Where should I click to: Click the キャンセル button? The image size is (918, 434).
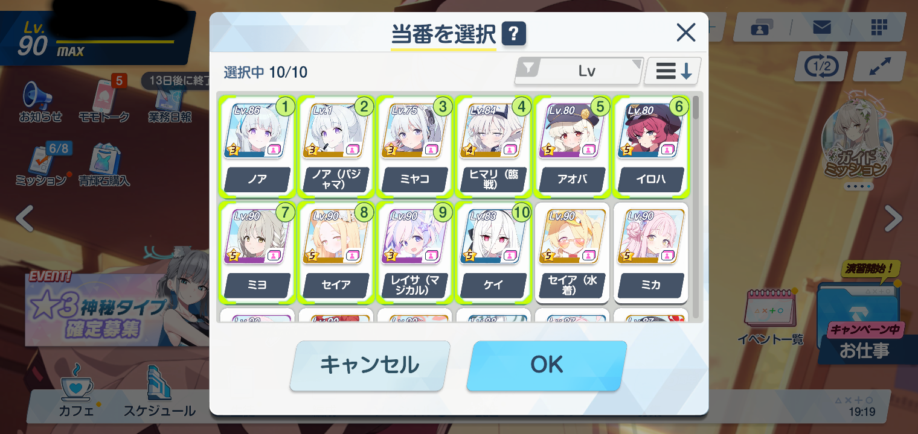click(370, 365)
